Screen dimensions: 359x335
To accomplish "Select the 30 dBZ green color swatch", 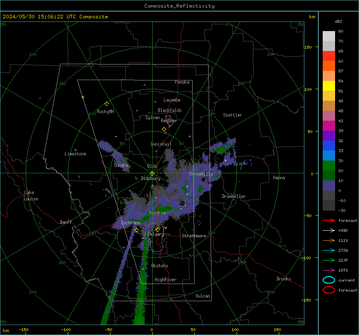I will [329, 166].
